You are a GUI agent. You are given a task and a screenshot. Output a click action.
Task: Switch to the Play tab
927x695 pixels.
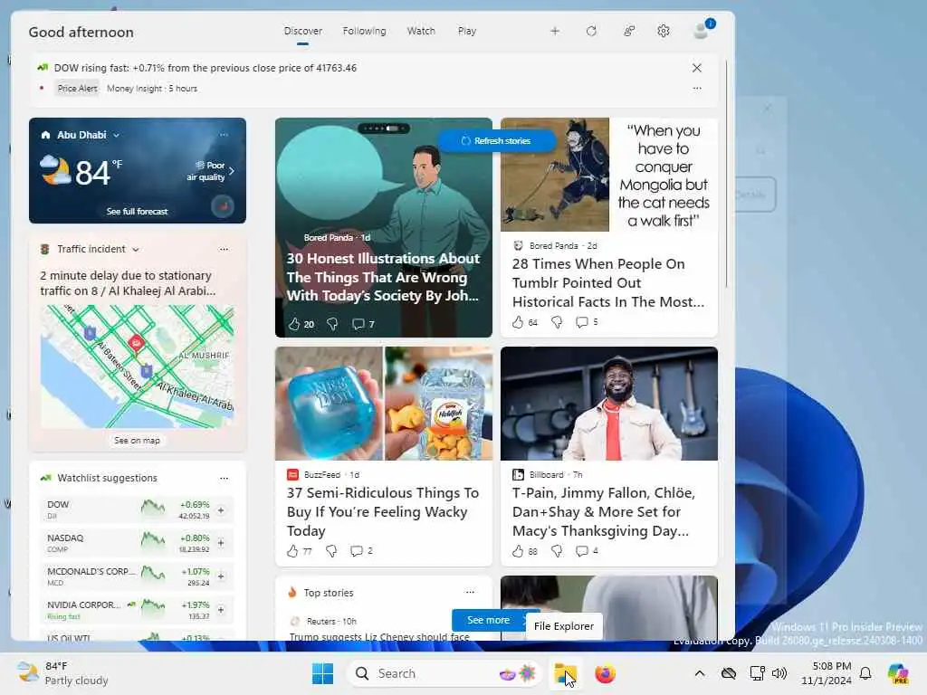467,31
